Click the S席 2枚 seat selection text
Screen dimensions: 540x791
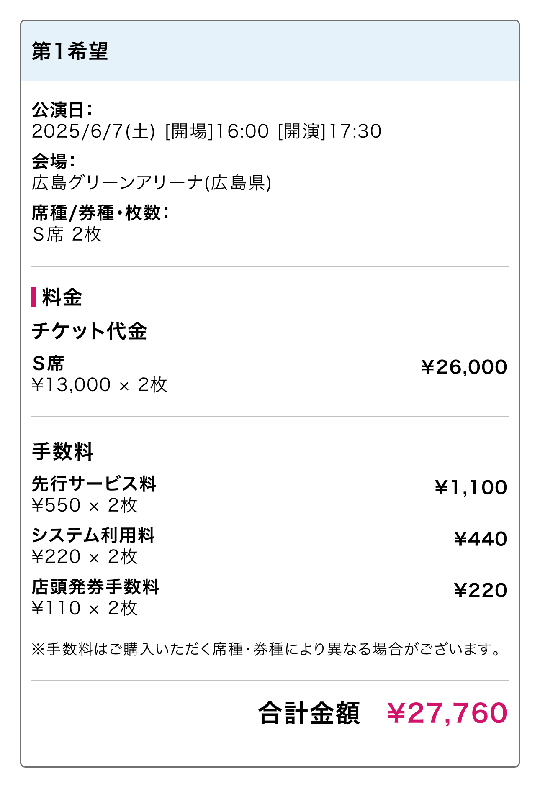click(x=67, y=234)
